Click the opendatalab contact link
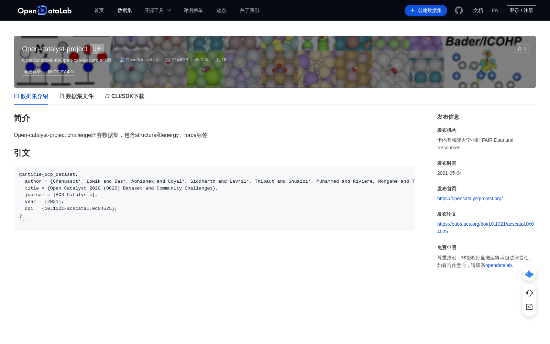550x344 pixels. [498, 265]
